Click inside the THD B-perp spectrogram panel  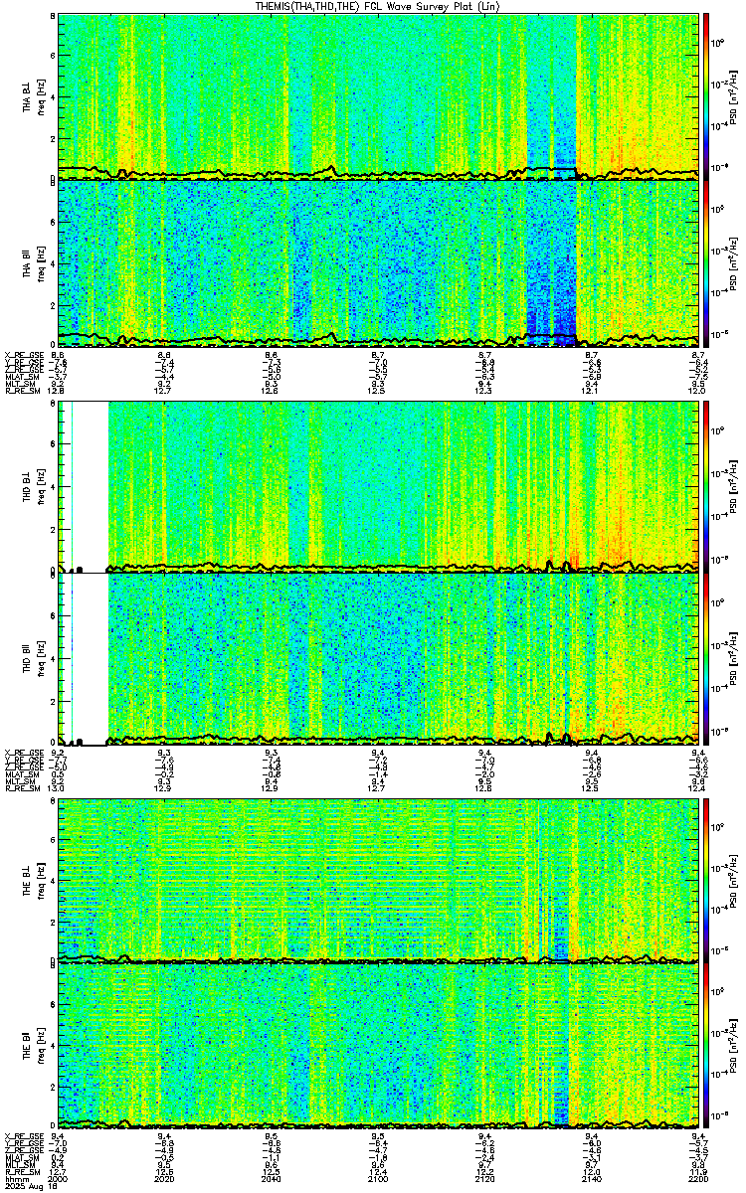click(378, 487)
